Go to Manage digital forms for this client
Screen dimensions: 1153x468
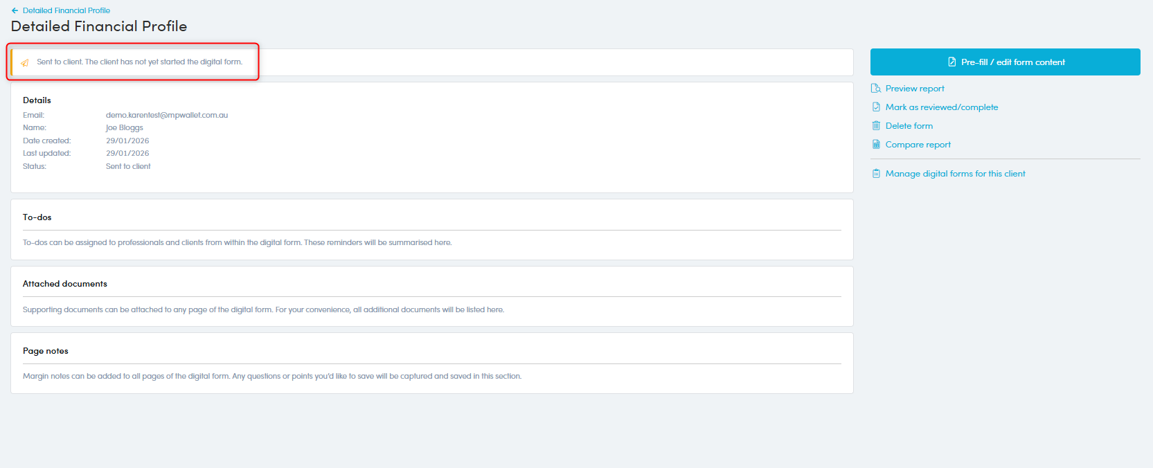pos(955,174)
